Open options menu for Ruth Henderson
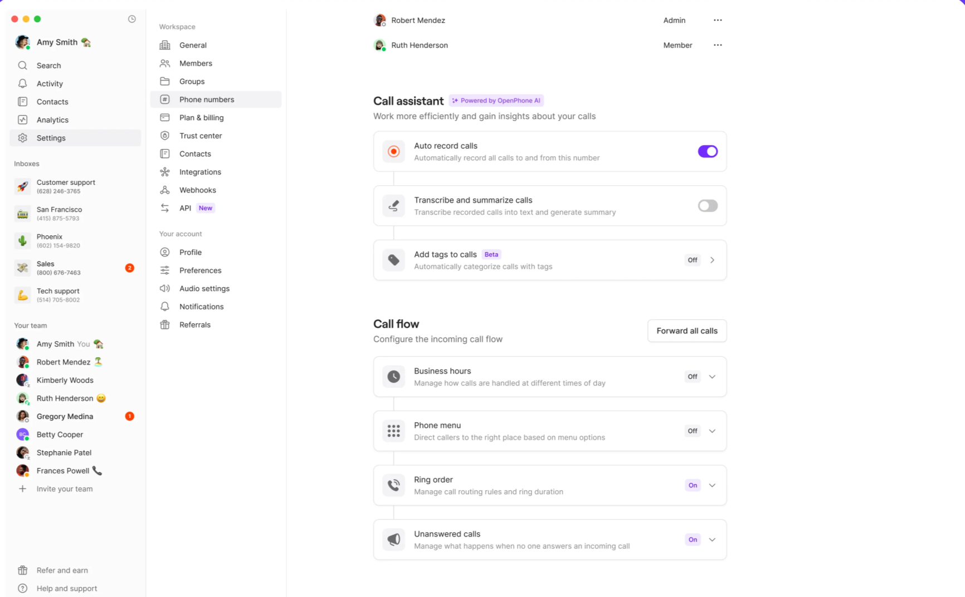This screenshot has width=965, height=597. coord(718,45)
